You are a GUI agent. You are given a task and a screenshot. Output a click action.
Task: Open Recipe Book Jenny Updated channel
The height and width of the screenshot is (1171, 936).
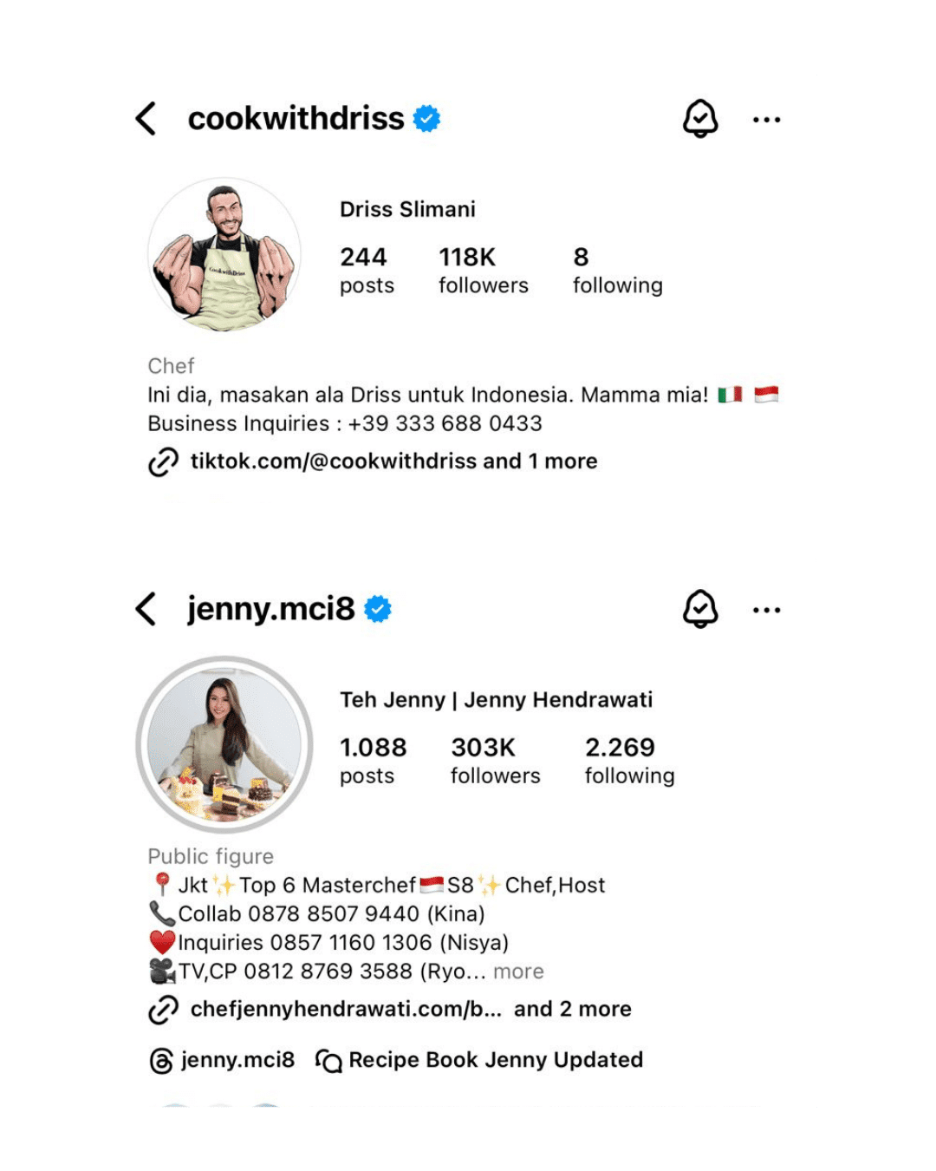[x=479, y=1060]
